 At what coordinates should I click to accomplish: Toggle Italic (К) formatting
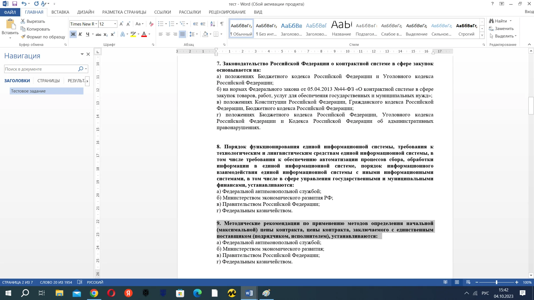coord(80,34)
